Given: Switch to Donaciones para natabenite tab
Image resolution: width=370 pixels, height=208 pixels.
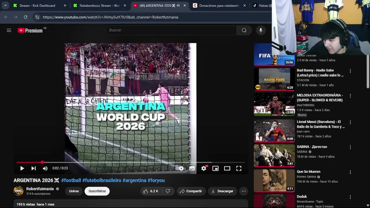Looking at the screenshot, I should point(219,5).
